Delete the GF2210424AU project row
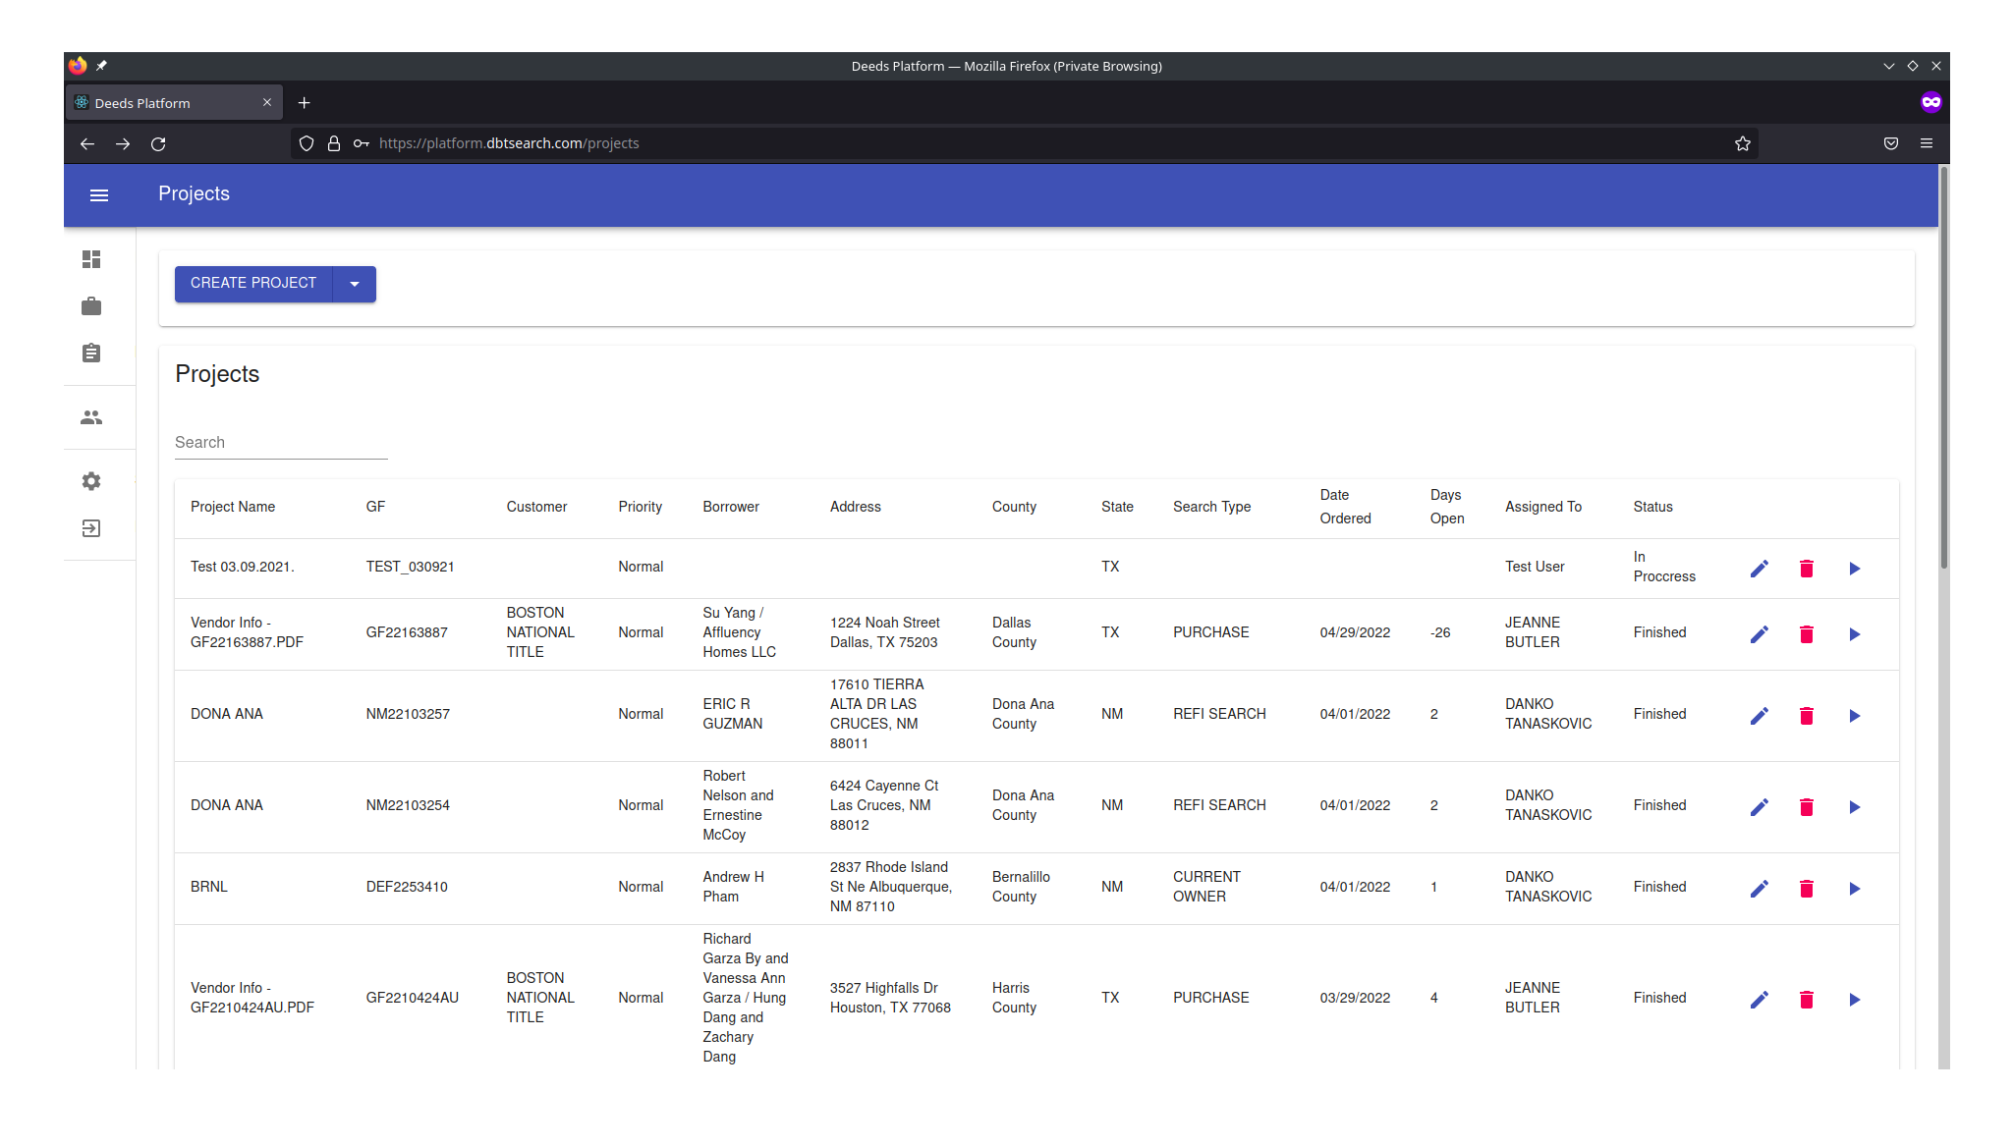The height and width of the screenshot is (1145, 2014). pyautogui.click(x=1806, y=1000)
